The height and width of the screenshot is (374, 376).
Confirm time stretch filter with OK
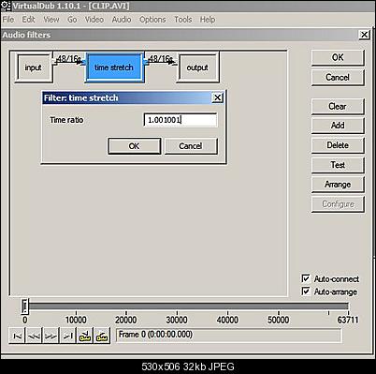(x=135, y=146)
